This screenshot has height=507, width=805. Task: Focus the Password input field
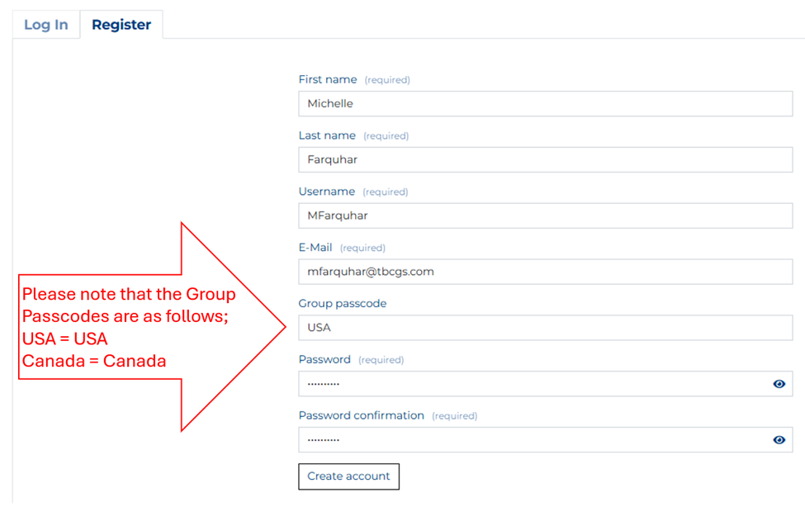pyautogui.click(x=533, y=383)
